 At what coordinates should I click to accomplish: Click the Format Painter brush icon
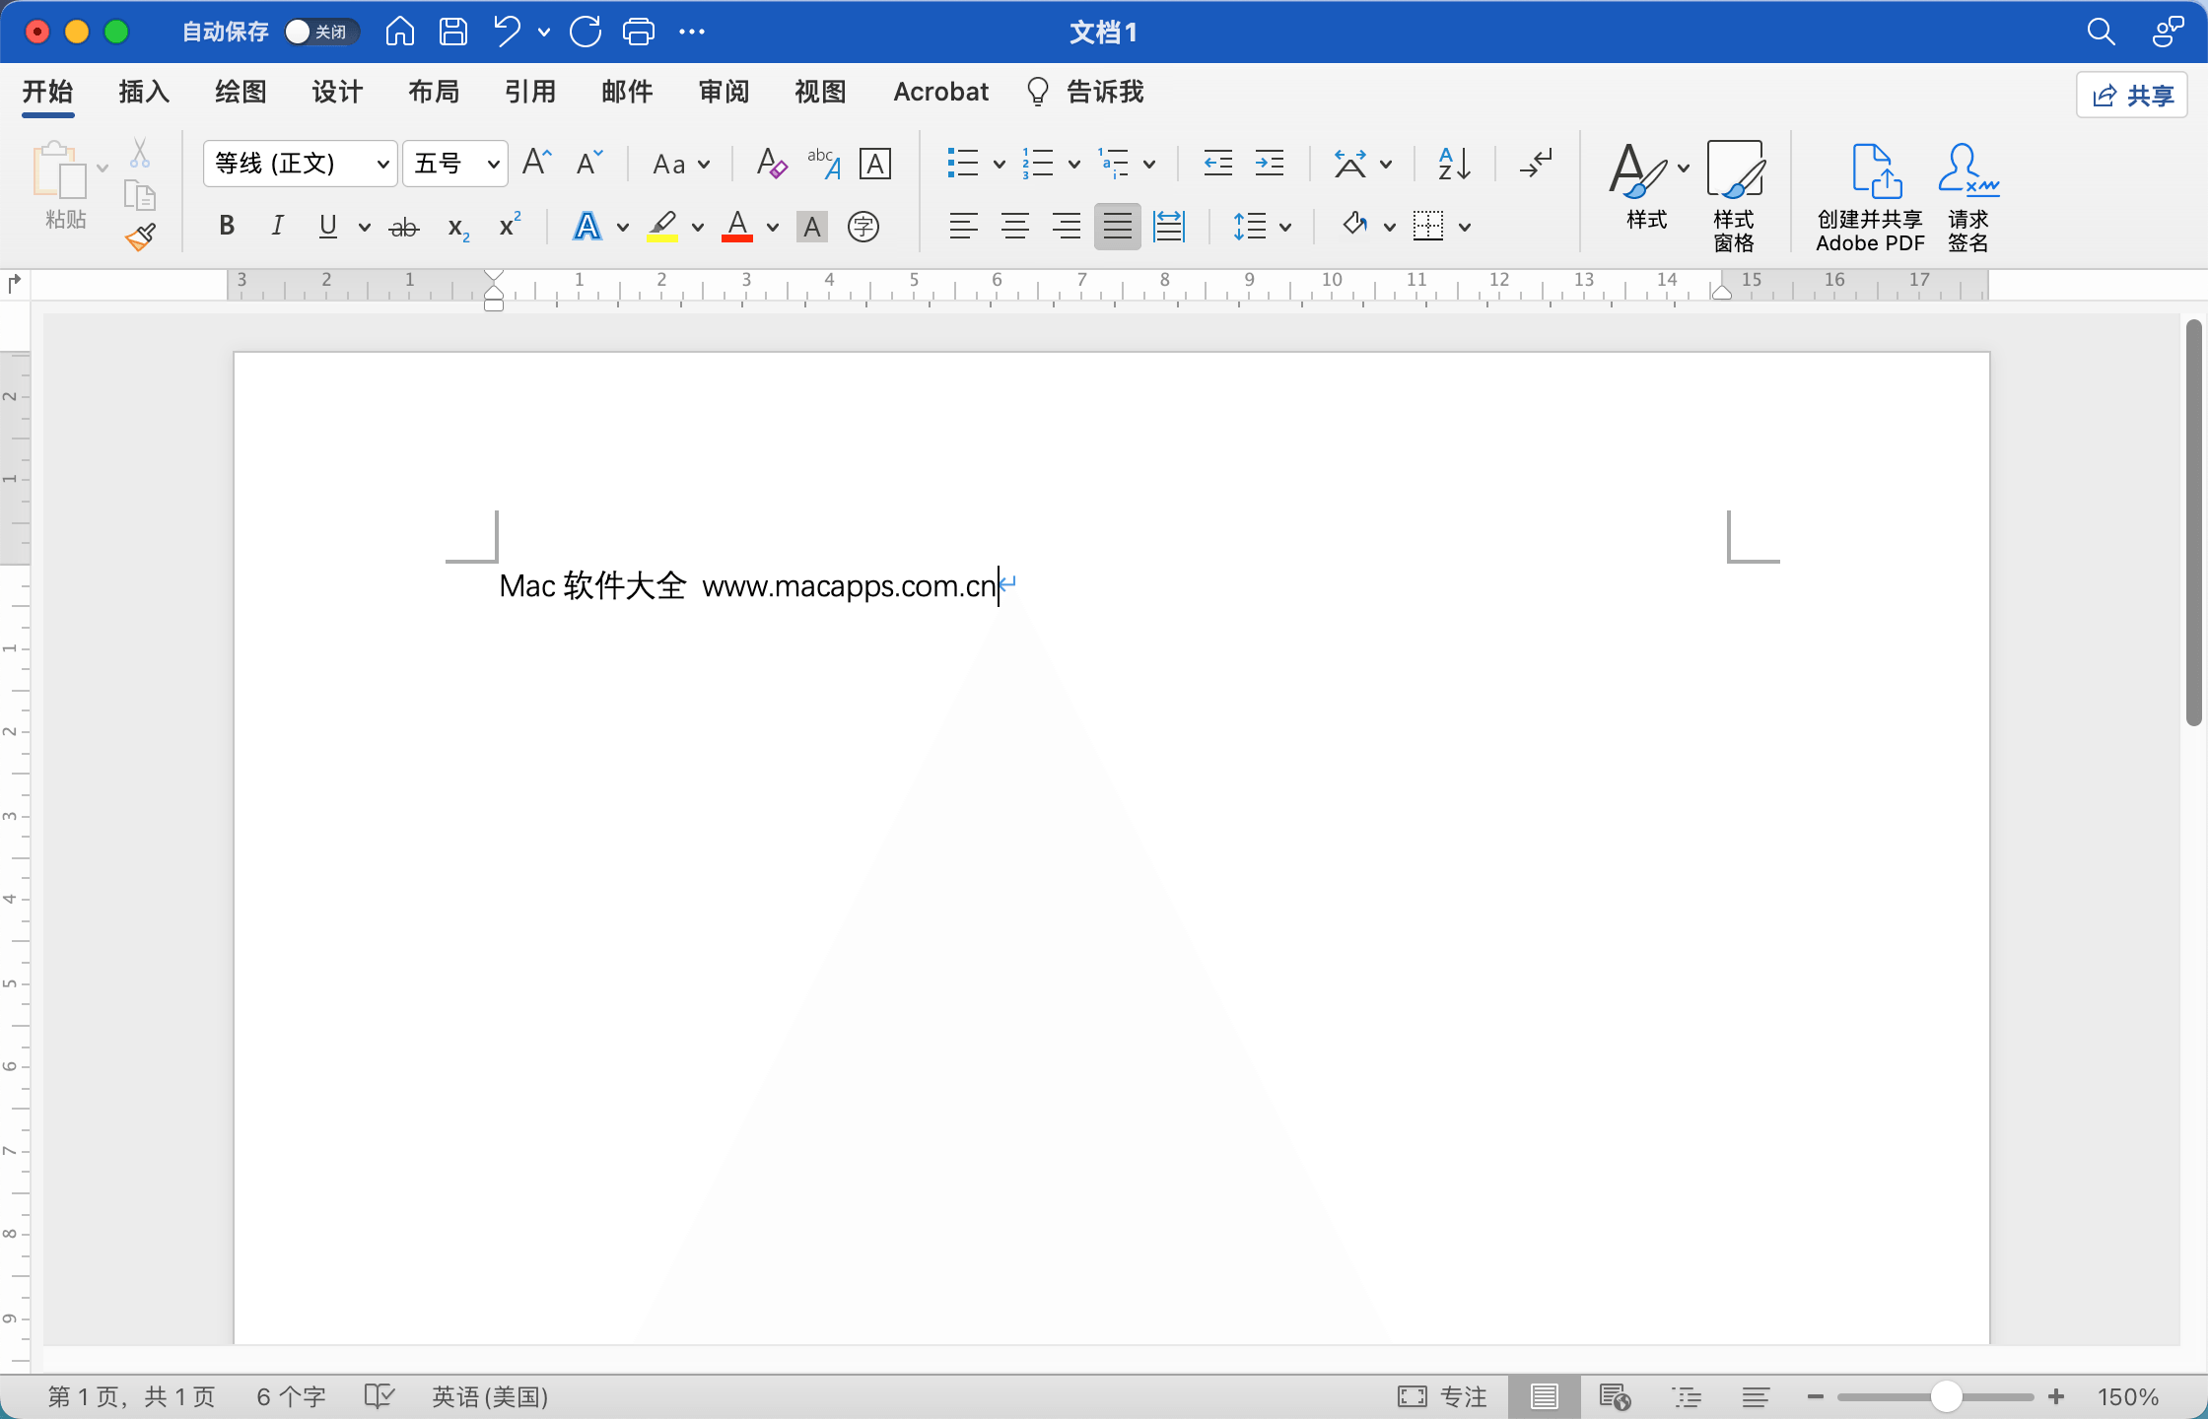coord(140,236)
